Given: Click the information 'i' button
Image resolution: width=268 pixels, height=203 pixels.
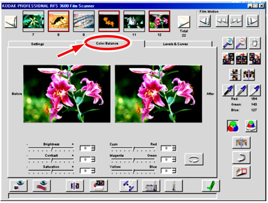Looking at the screenshot, I should (x=174, y=186).
